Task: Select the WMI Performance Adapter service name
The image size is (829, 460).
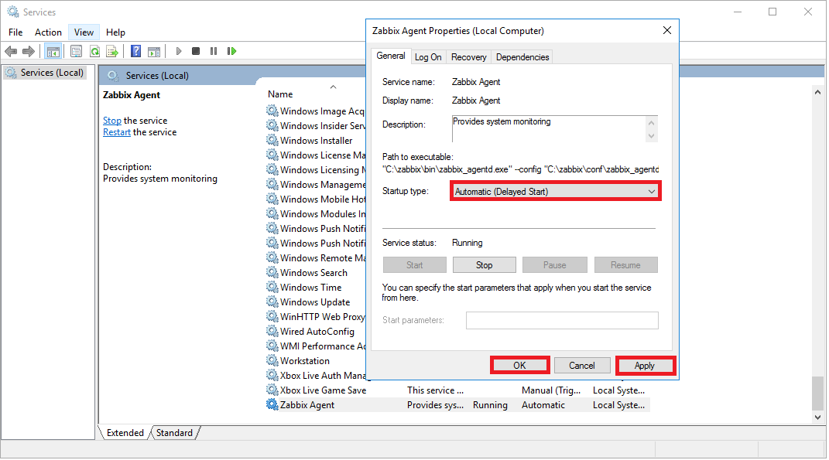Action: 323,346
